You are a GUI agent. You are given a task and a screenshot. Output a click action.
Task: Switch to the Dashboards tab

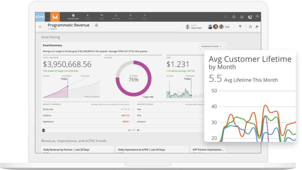(x=73, y=17)
